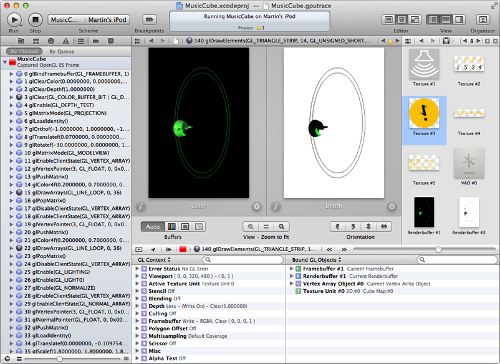Step to previous draw call
The image size is (500, 364).
[329, 249]
